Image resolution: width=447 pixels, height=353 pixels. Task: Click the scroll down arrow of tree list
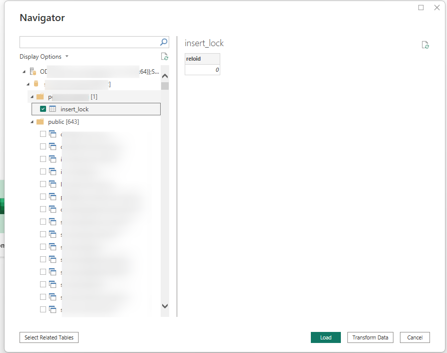click(x=165, y=306)
